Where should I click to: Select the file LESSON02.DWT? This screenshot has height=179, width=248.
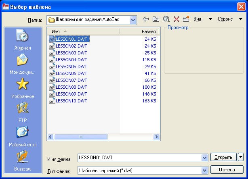tap(71, 46)
